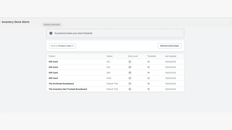Viewport: 232px width, 130px height.
Task: Click the stock level badge showing 3
Action: (x=130, y=84)
